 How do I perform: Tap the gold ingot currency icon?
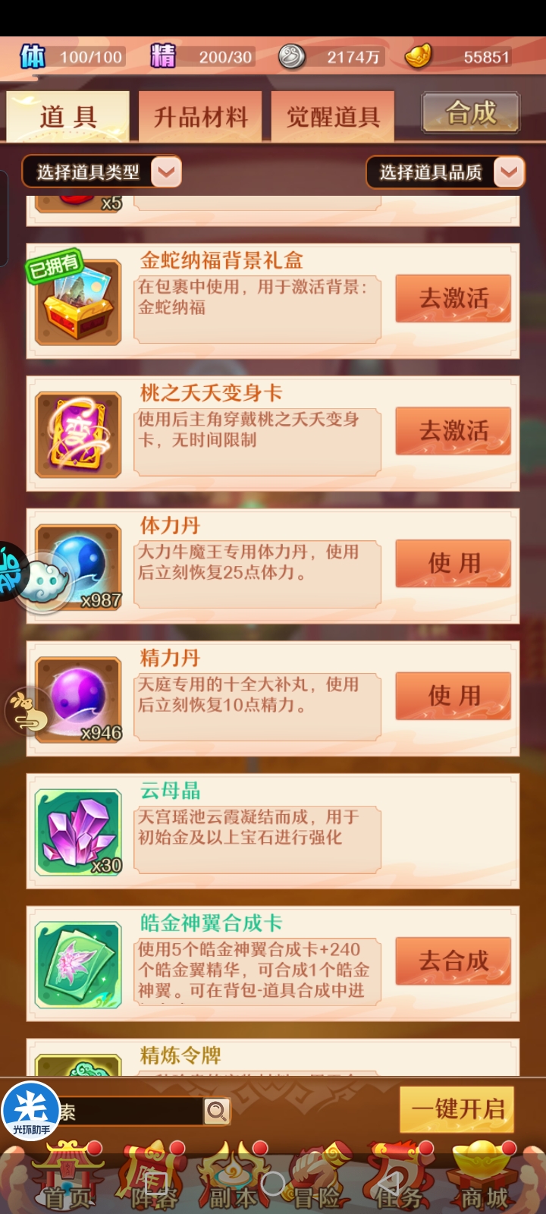tap(418, 56)
